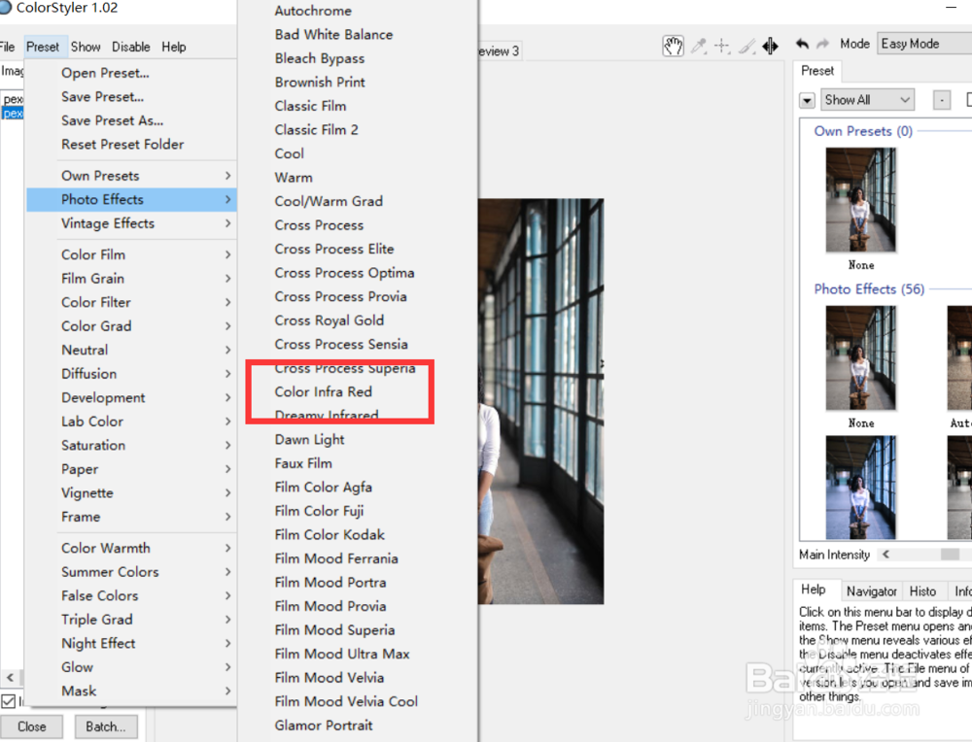Click the Close button
The height and width of the screenshot is (742, 972).
(32, 726)
